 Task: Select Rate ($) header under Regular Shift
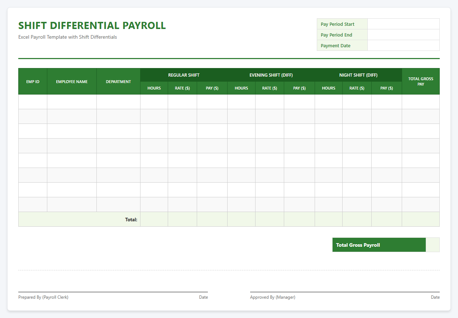[x=182, y=88]
